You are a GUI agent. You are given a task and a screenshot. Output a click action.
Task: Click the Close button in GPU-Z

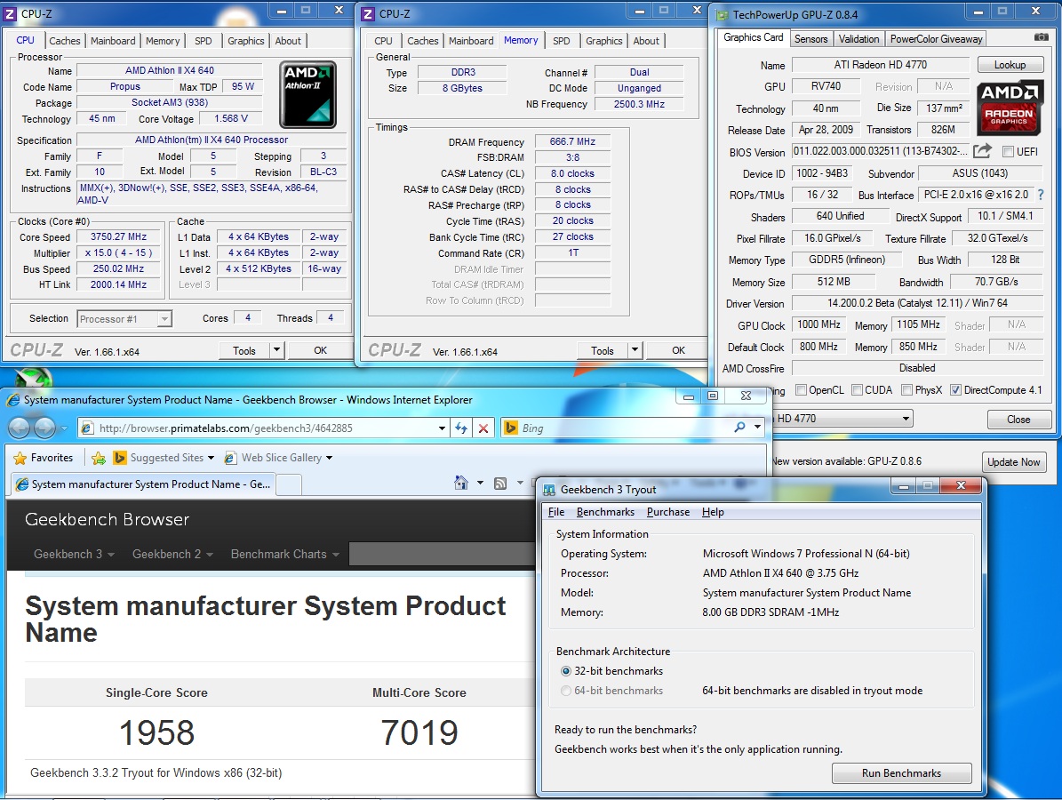click(1018, 420)
